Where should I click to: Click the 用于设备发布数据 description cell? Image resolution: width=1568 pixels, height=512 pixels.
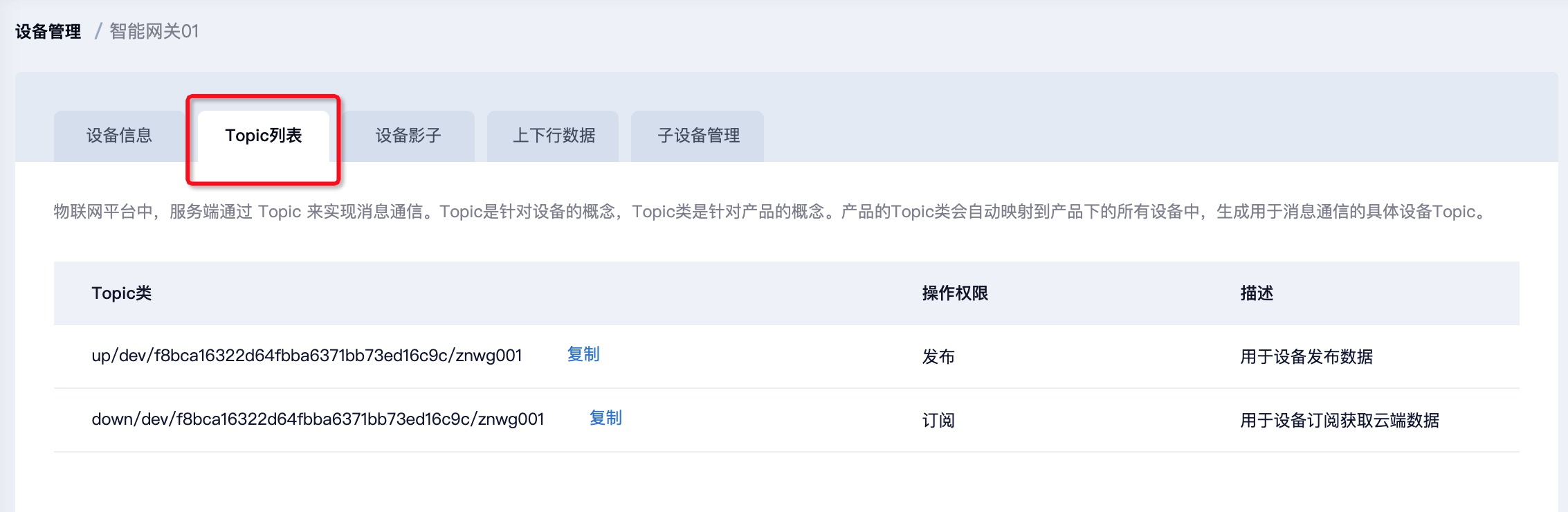click(x=1306, y=357)
